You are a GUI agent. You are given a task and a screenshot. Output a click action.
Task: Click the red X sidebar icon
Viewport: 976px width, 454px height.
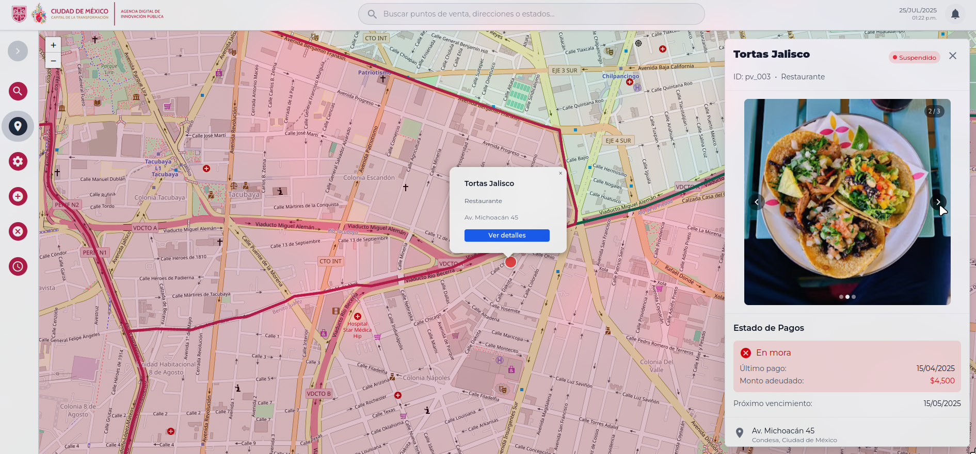coord(18,231)
